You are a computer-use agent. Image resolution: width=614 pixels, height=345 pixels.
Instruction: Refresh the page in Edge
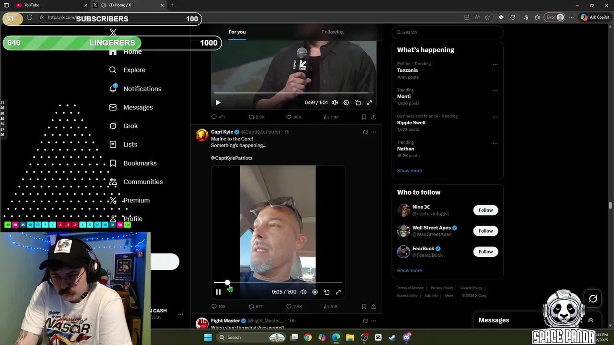pyautogui.click(x=29, y=17)
